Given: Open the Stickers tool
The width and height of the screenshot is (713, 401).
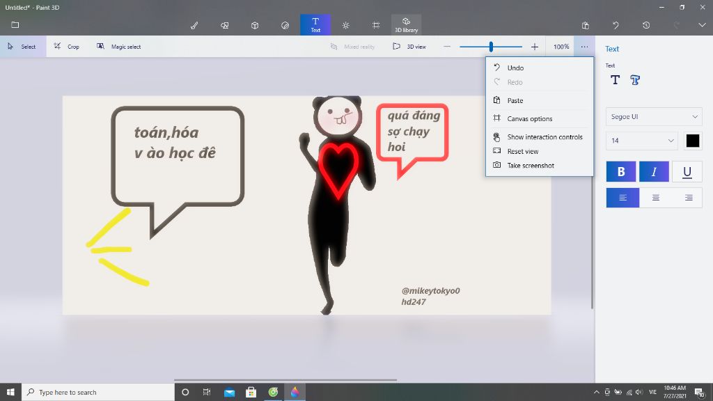Looking at the screenshot, I should 285,25.
